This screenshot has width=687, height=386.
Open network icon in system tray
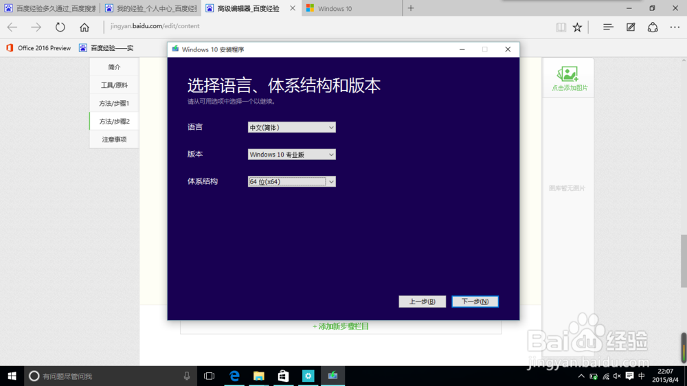(606, 376)
